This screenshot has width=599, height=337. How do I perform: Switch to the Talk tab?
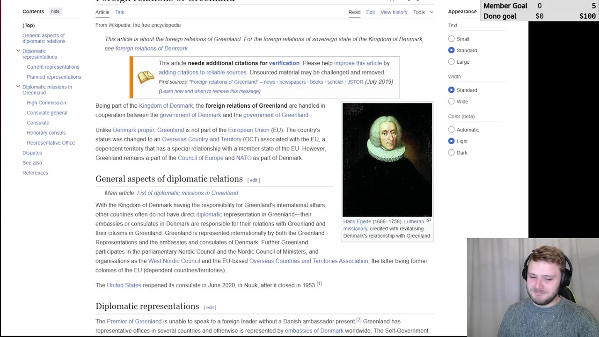(x=119, y=12)
